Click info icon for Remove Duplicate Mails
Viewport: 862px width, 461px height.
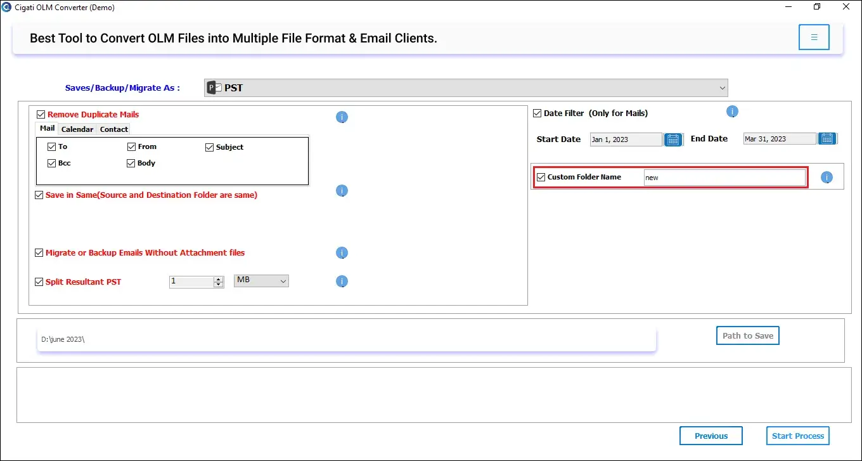click(x=342, y=117)
